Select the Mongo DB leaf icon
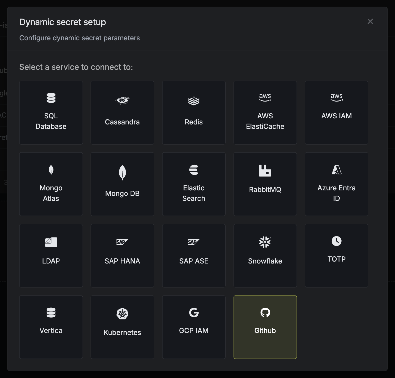 click(x=122, y=172)
